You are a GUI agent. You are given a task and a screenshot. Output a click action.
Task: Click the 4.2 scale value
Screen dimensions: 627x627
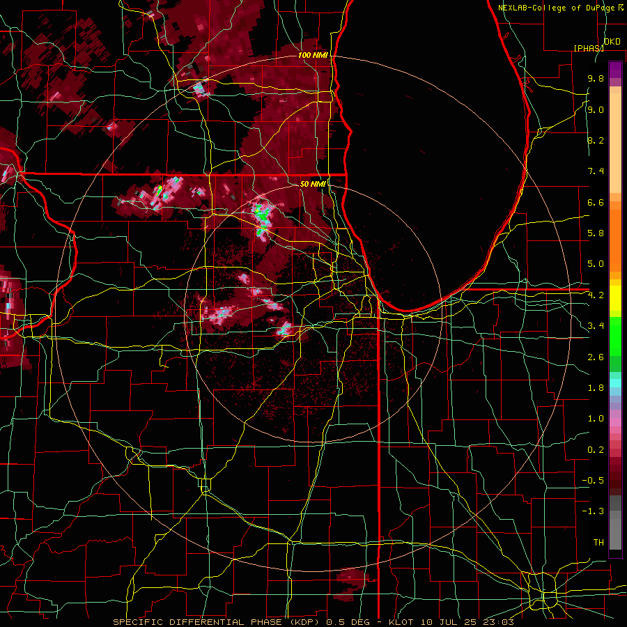point(596,295)
